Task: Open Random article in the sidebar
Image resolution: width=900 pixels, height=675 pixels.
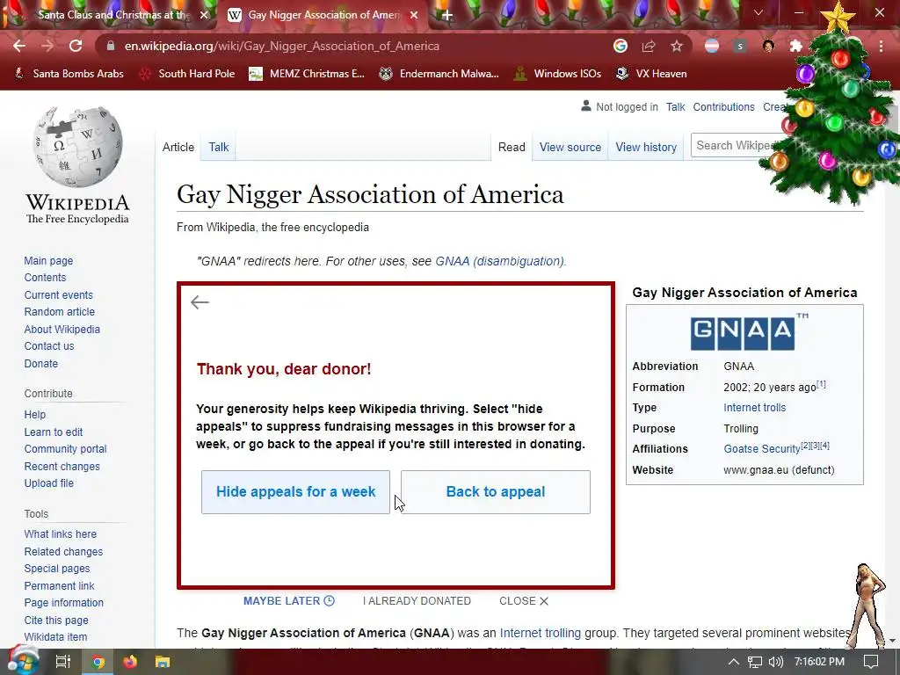Action: 59,312
